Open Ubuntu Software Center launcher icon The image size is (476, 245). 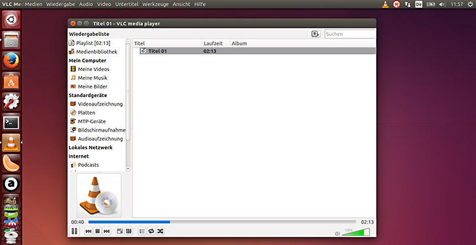pyautogui.click(x=11, y=81)
